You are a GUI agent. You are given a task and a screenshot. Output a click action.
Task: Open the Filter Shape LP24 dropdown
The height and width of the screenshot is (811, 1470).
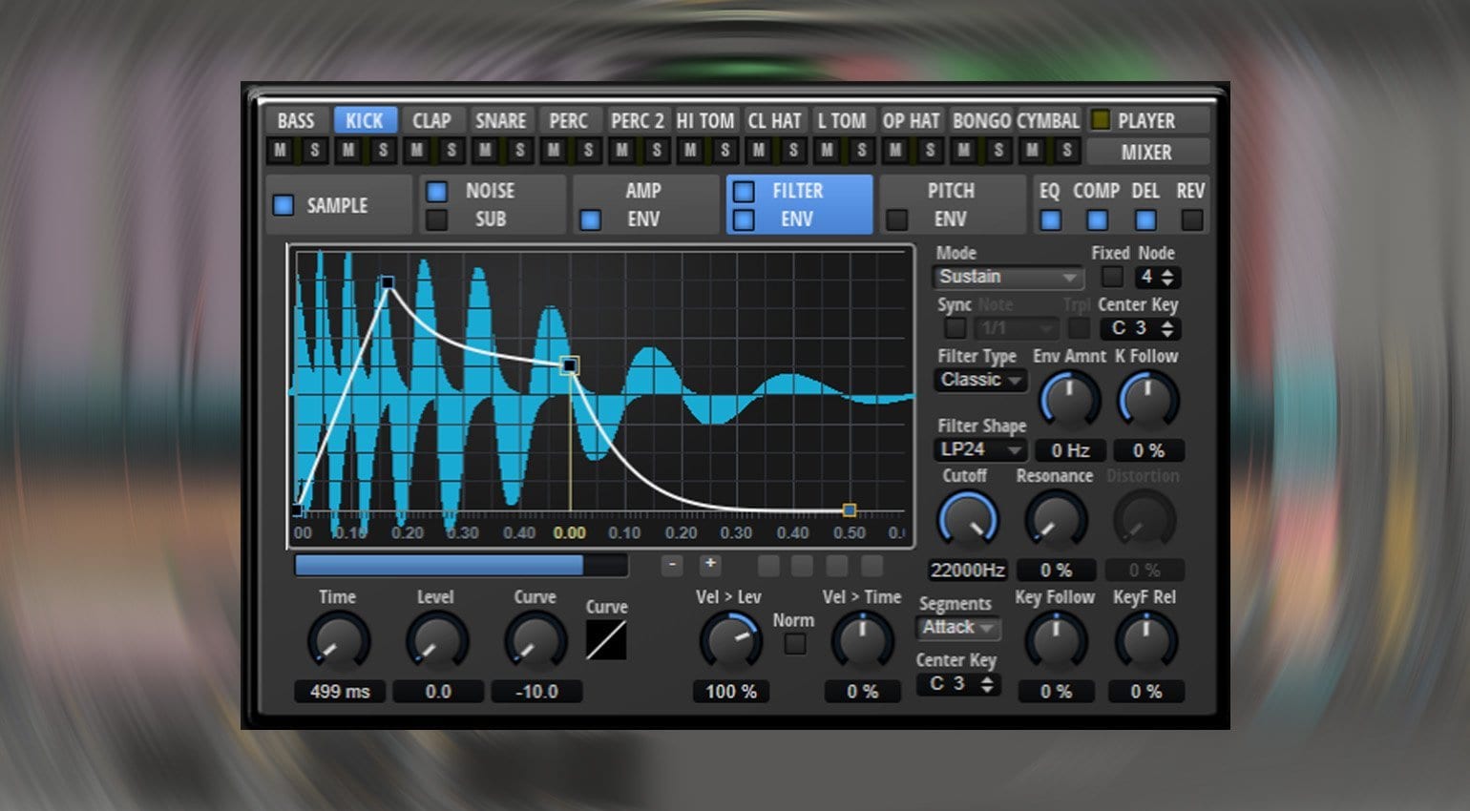(978, 449)
